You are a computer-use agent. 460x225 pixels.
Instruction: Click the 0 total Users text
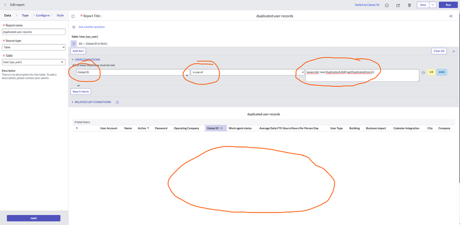point(82,122)
